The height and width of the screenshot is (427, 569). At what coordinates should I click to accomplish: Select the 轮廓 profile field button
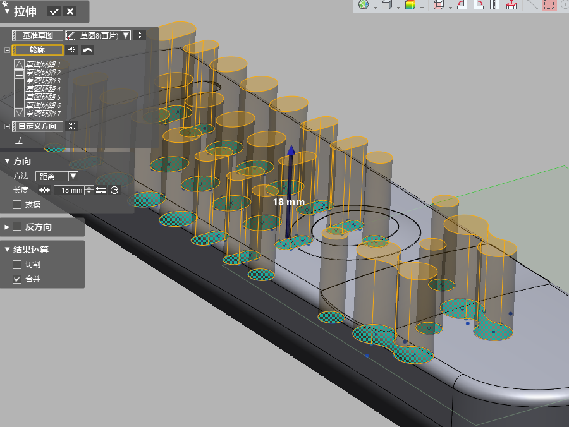point(37,50)
